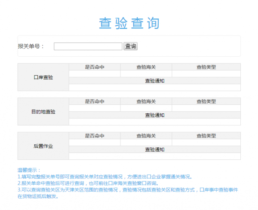This screenshot has height=210, width=258.
Task: Click the 报关单号 text input field
Action: click(88, 46)
